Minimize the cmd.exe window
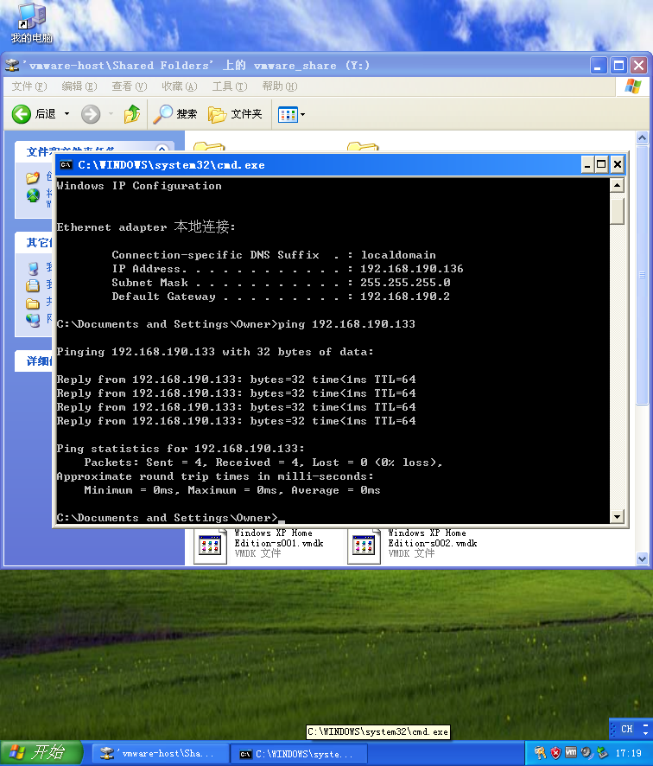Viewport: 653px width, 766px height. pyautogui.click(x=587, y=164)
